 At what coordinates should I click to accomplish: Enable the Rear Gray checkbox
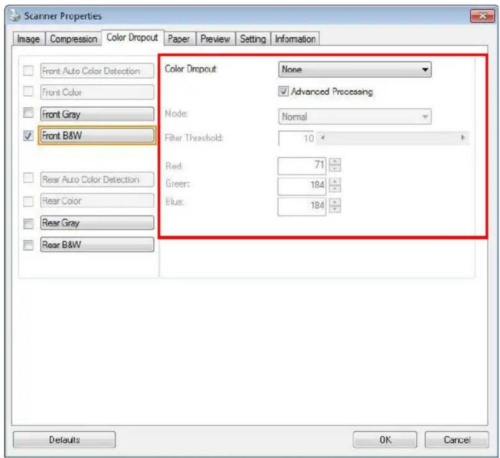(x=28, y=223)
